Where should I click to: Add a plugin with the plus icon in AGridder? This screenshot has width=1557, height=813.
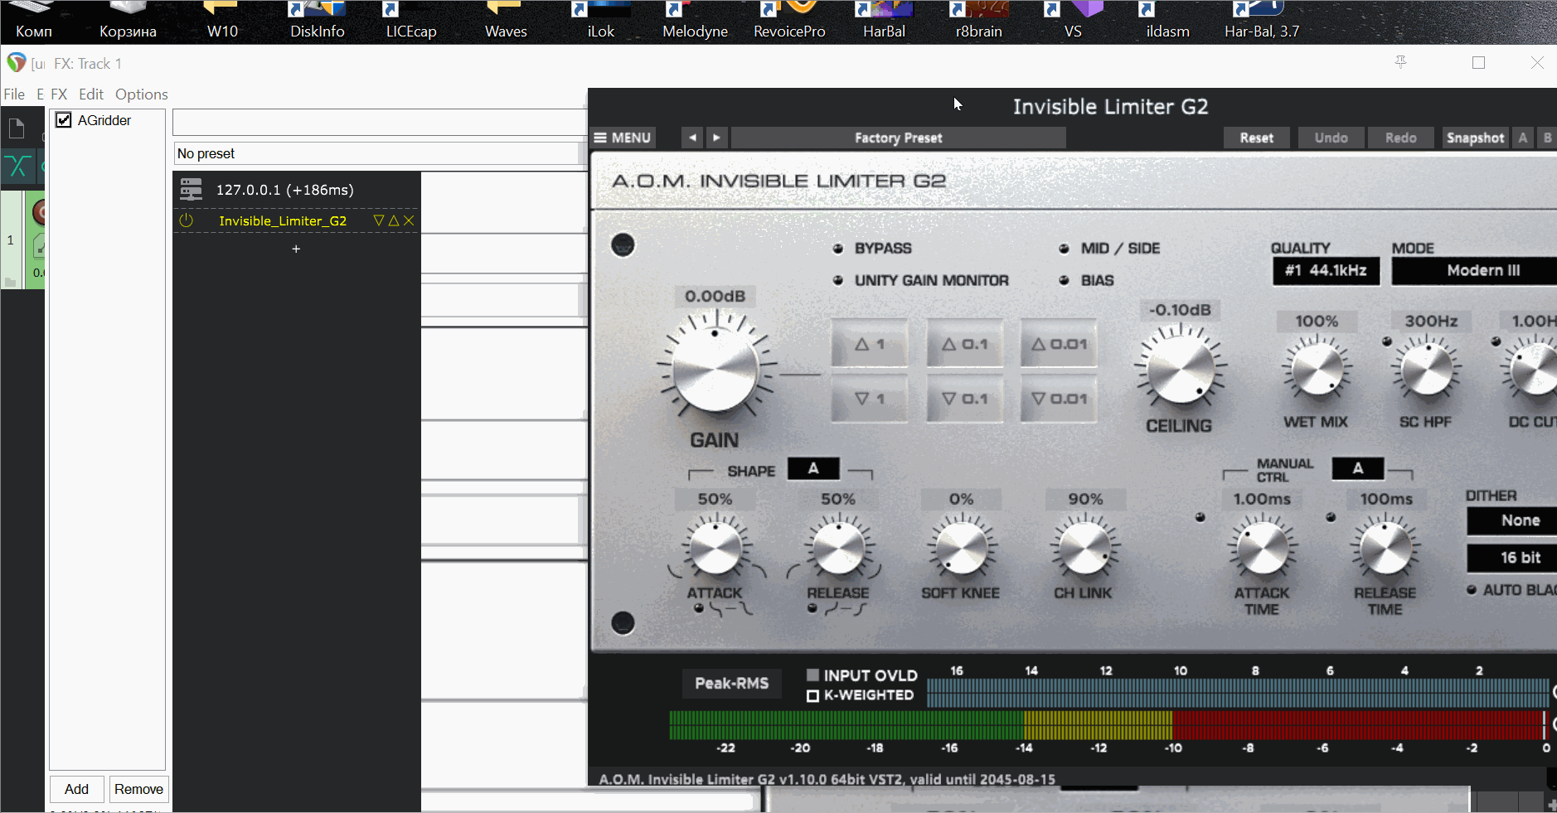pos(296,249)
